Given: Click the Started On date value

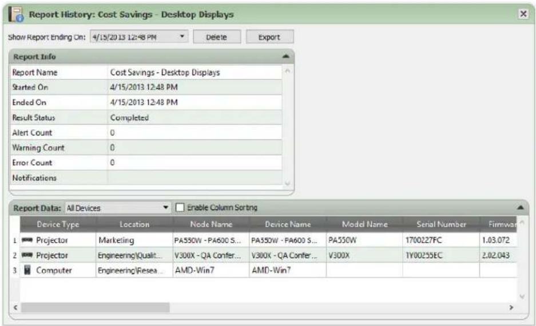Looking at the screenshot, I should pyautogui.click(x=144, y=87).
